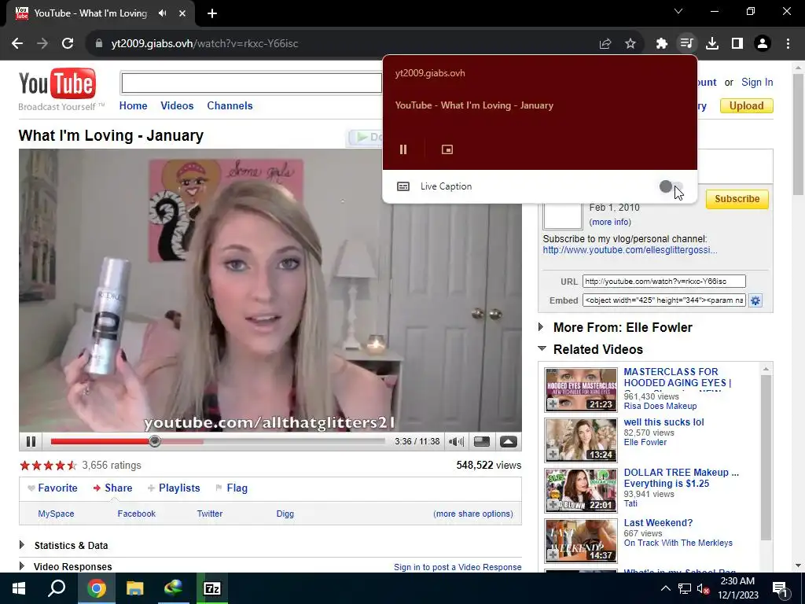Viewport: 805px width, 604px height.
Task: Open the (more info) link
Action: pos(610,222)
